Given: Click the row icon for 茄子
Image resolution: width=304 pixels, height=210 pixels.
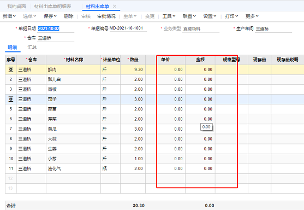Looking at the screenshot, I should pyautogui.click(x=11, y=100).
